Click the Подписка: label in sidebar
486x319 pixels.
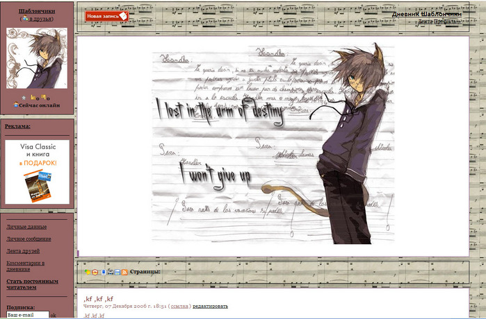point(21,308)
